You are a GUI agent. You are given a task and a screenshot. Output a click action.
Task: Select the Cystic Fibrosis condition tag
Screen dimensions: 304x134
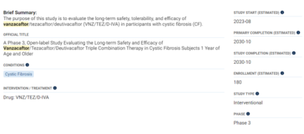coord(19,74)
